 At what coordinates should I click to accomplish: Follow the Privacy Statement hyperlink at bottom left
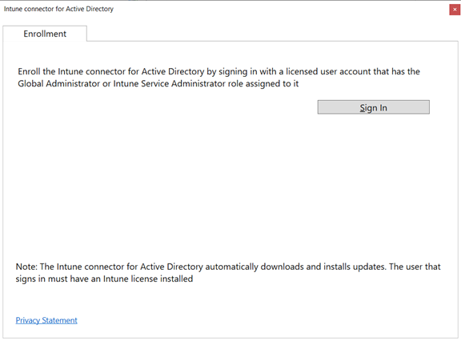pyautogui.click(x=46, y=320)
